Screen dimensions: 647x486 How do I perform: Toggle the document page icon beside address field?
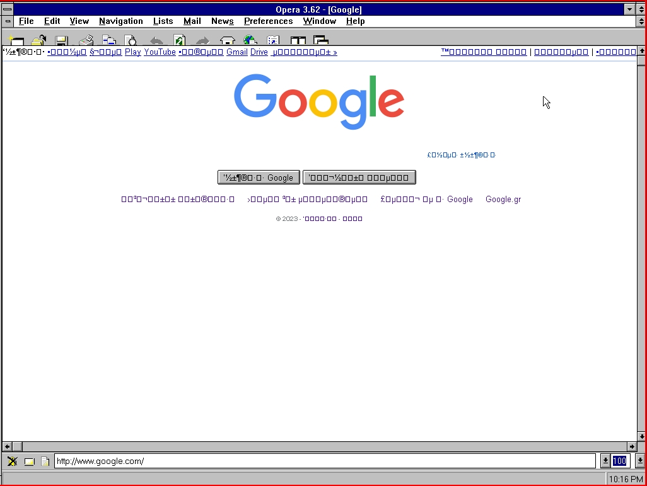[45, 461]
